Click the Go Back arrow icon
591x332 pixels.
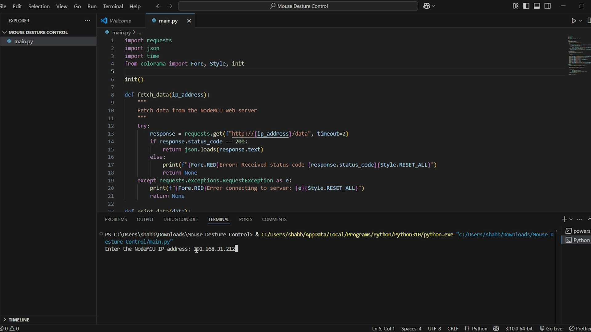(159, 6)
